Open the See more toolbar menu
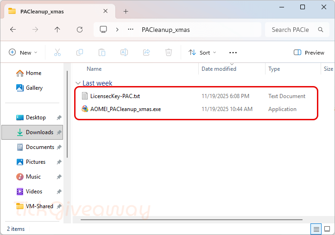 tap(233, 53)
